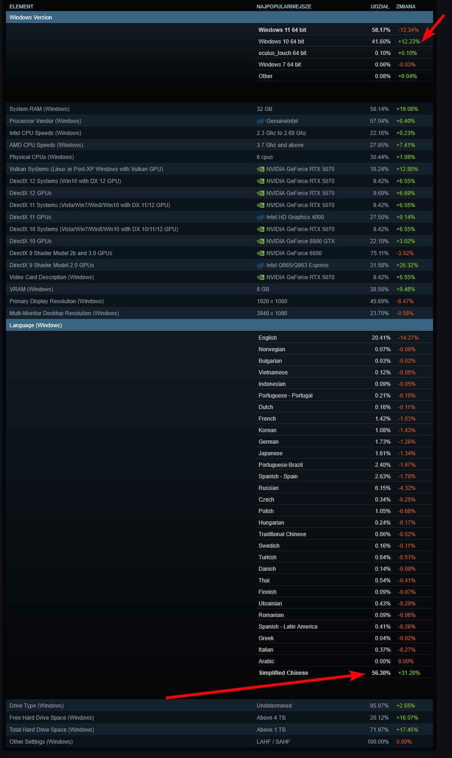The width and height of the screenshot is (452, 758).
Task: Select the oculus_touch 64 bit entry
Action: [x=344, y=53]
